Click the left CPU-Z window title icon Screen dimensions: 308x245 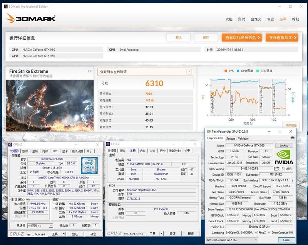(10, 144)
